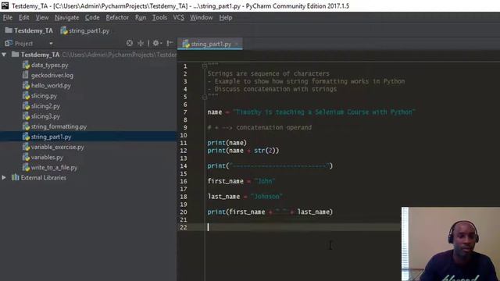Open the Refactor menu

coord(117,17)
